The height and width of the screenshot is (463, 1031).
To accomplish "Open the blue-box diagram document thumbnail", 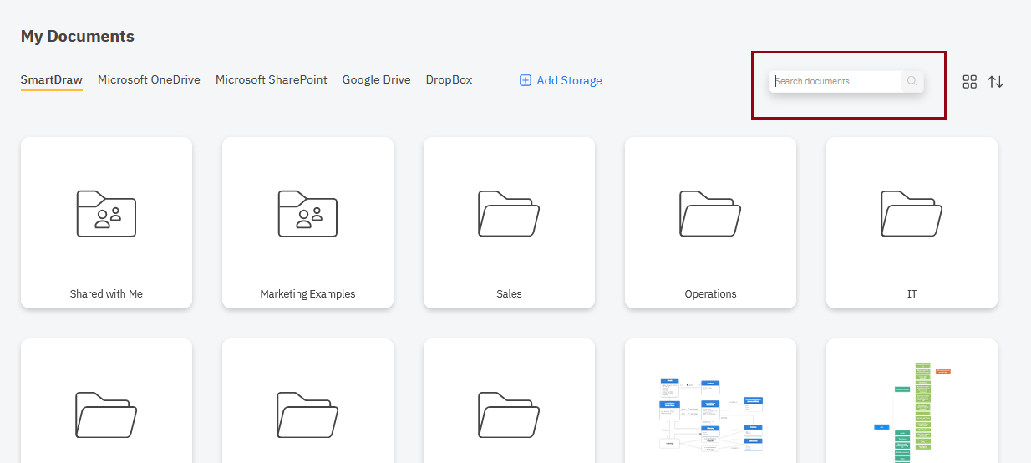I will coord(710,410).
